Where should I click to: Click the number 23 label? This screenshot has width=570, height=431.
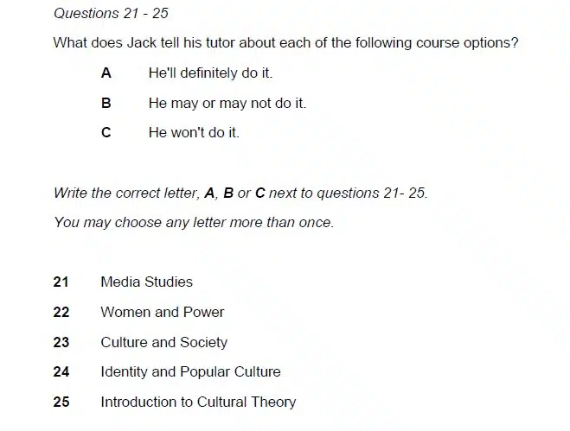[x=61, y=342]
